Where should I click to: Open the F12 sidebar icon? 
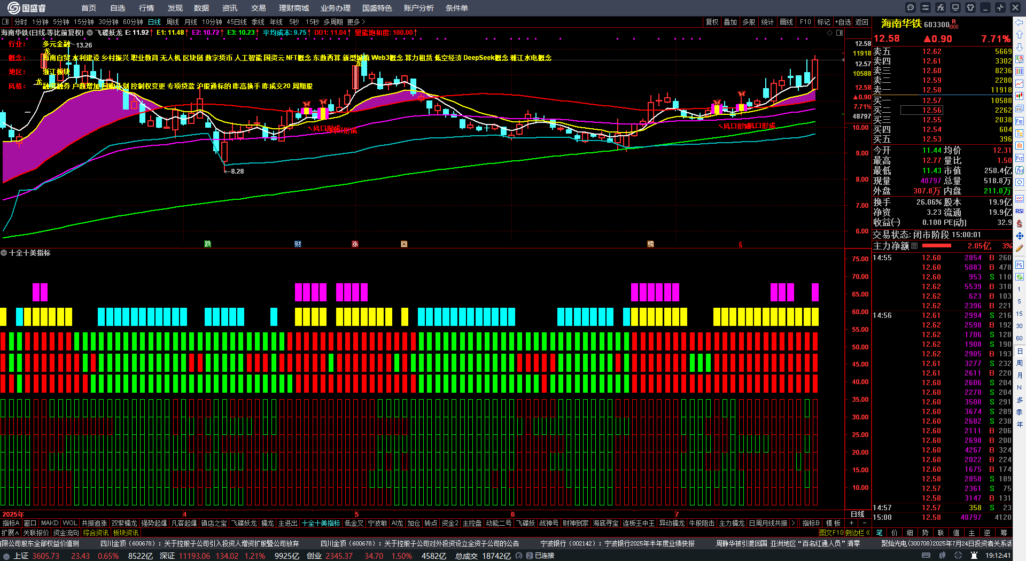click(x=1020, y=158)
